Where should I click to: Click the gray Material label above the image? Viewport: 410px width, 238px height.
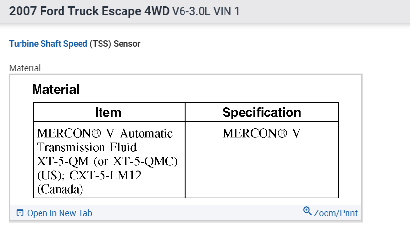[25, 68]
